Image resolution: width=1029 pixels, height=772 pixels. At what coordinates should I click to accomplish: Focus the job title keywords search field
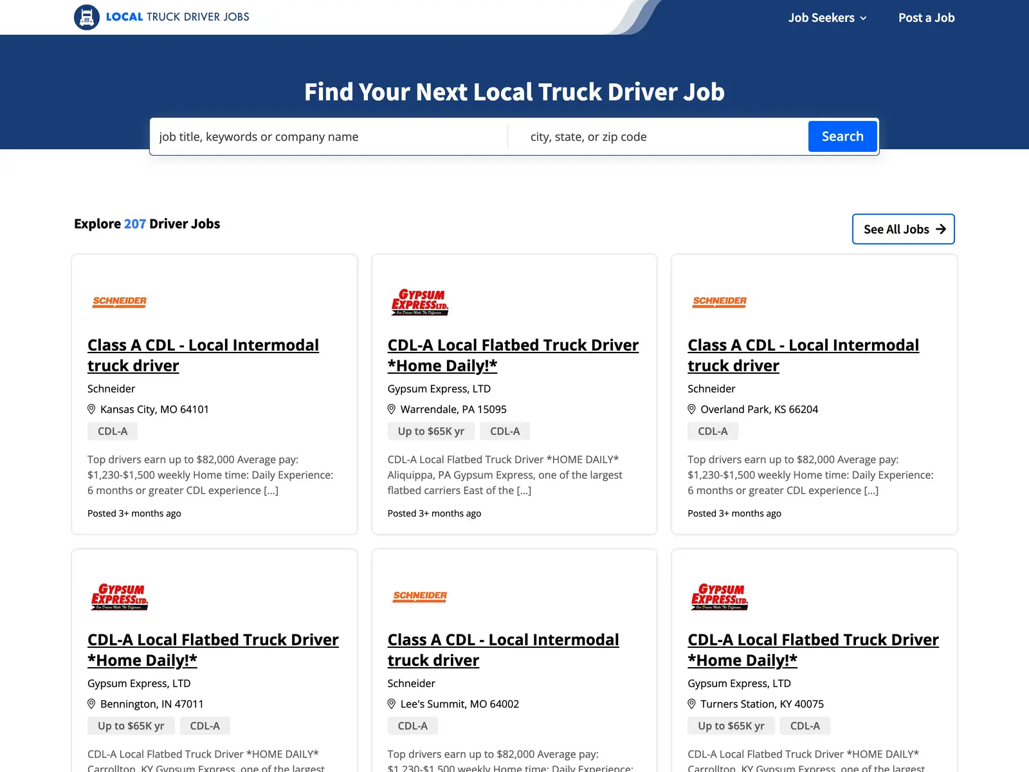point(329,136)
